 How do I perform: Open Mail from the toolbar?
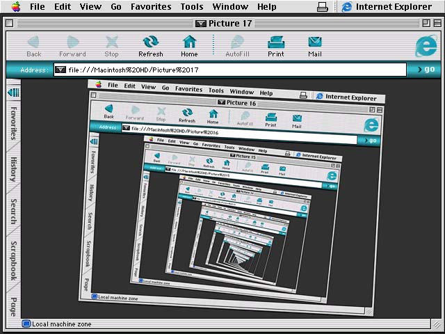pyautogui.click(x=315, y=42)
